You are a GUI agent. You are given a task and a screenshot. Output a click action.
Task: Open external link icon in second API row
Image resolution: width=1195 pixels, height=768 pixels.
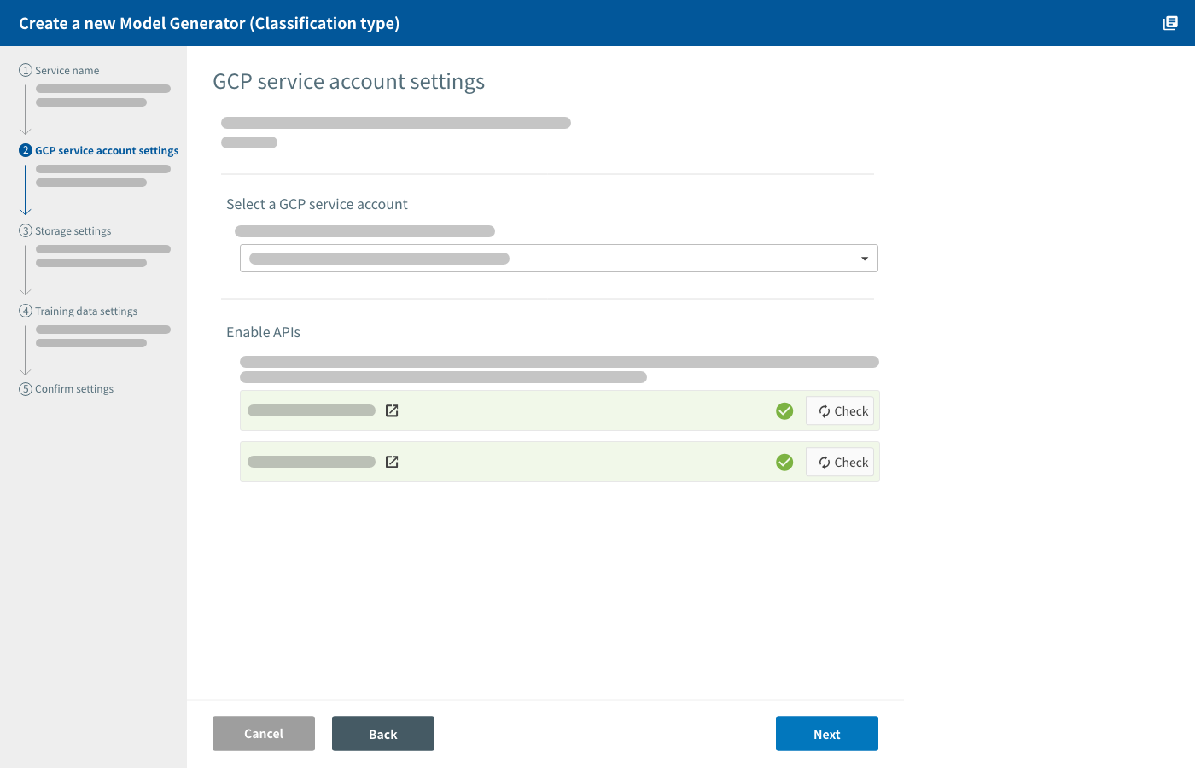pos(392,462)
